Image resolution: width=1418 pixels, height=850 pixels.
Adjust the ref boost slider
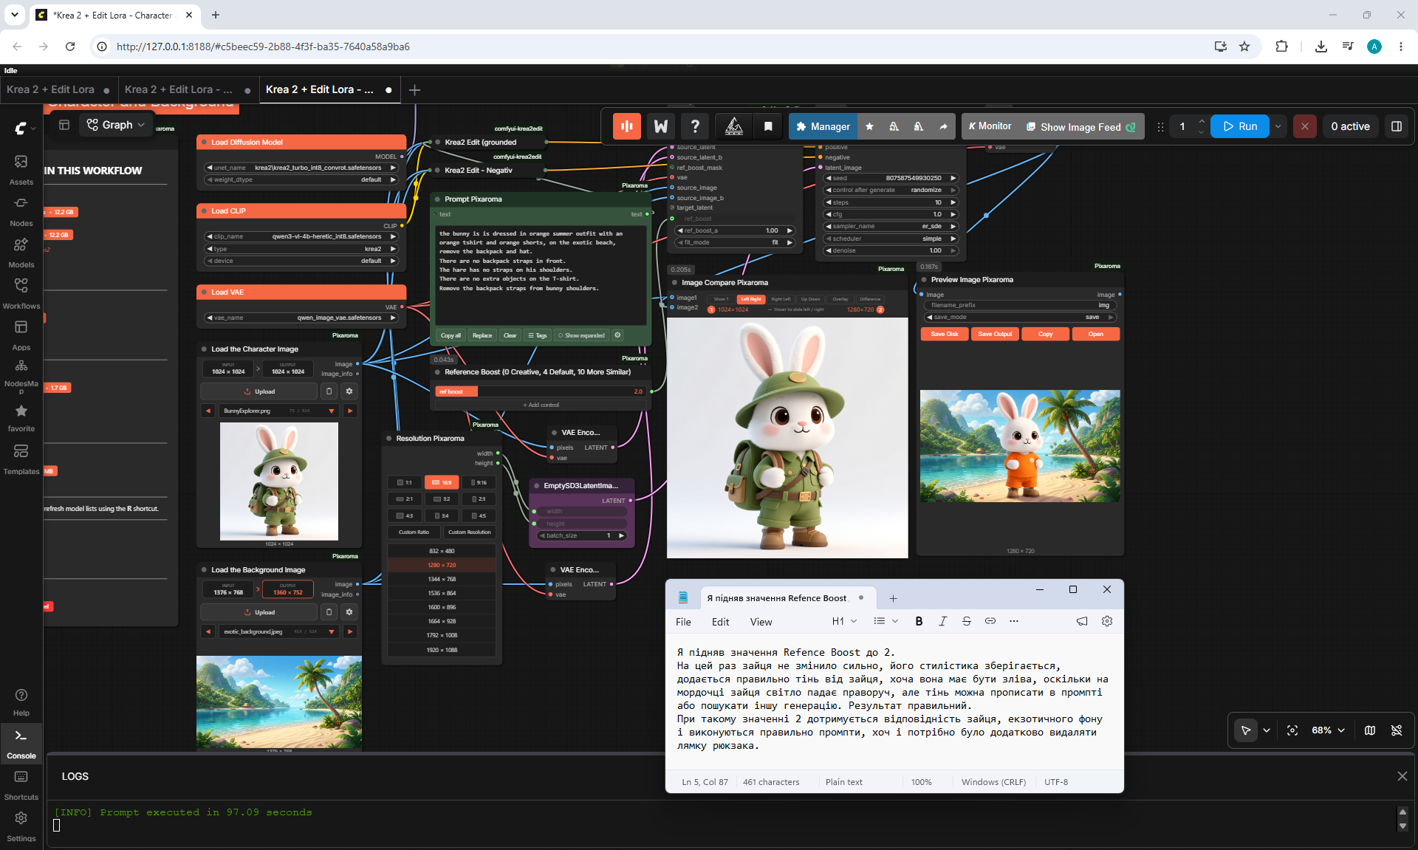540,391
